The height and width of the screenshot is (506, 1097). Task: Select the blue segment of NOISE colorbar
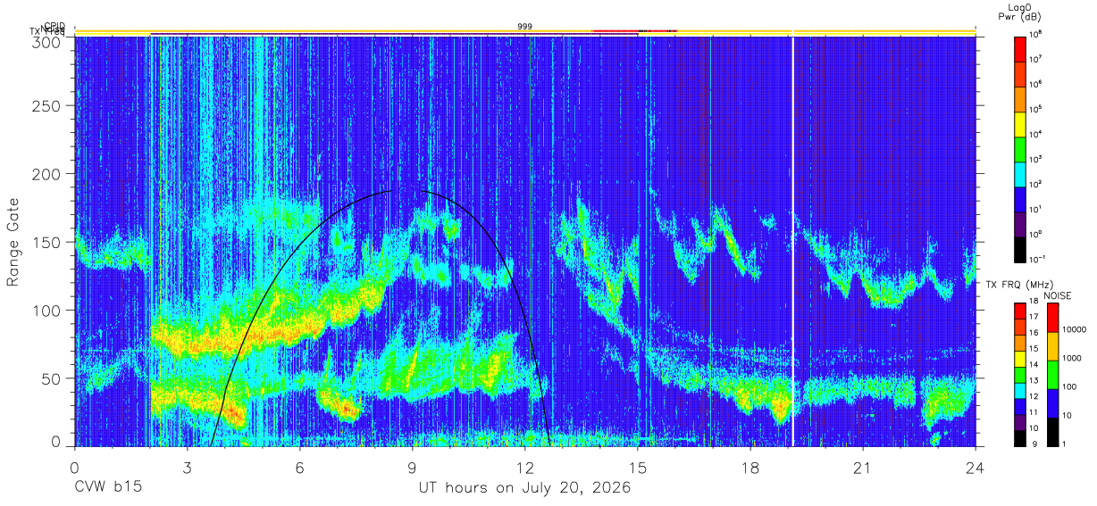click(x=1053, y=402)
